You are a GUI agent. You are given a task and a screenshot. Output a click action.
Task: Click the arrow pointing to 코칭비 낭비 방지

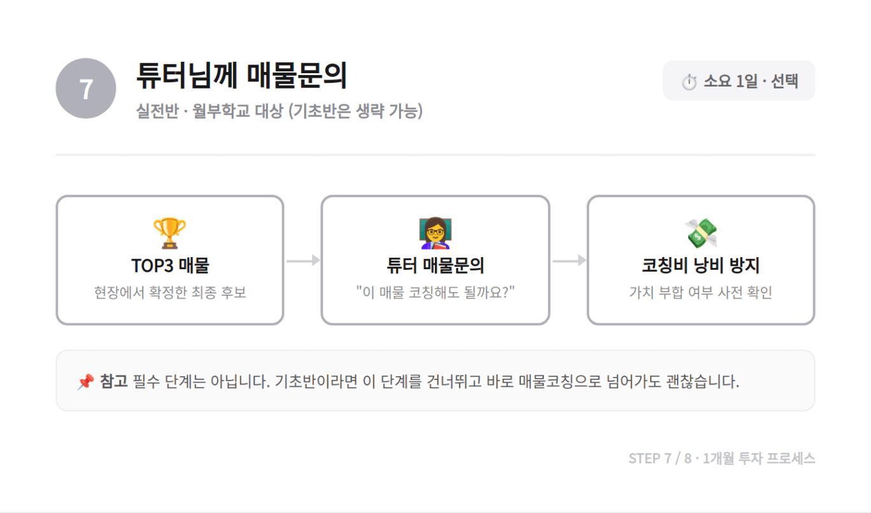point(569,260)
